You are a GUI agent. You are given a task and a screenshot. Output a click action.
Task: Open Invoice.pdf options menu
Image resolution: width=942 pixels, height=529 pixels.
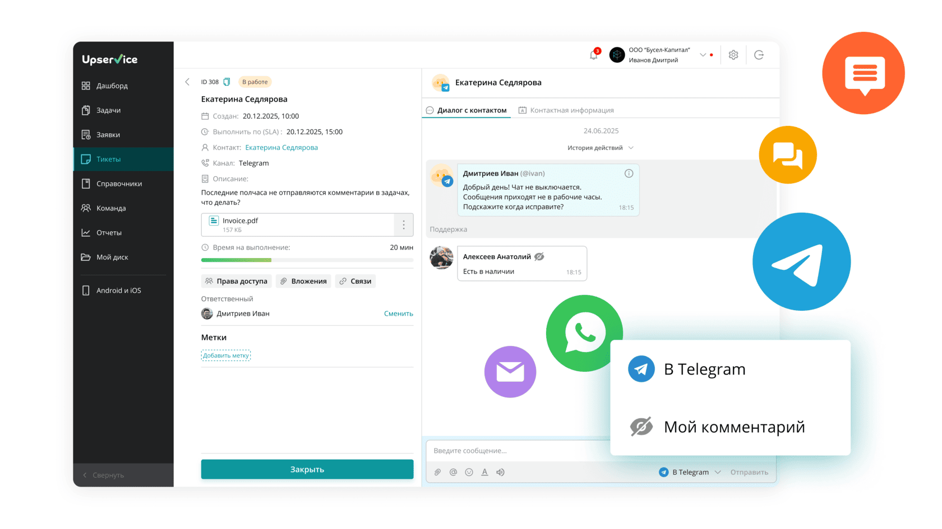click(404, 224)
